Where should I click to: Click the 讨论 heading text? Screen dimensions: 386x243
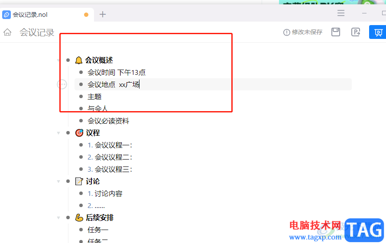[x=93, y=181]
